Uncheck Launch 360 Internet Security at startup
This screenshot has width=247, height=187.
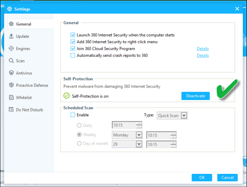(x=72, y=35)
